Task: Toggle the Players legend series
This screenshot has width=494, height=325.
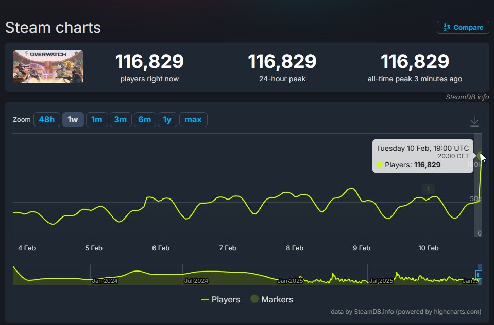Action: 220,299
